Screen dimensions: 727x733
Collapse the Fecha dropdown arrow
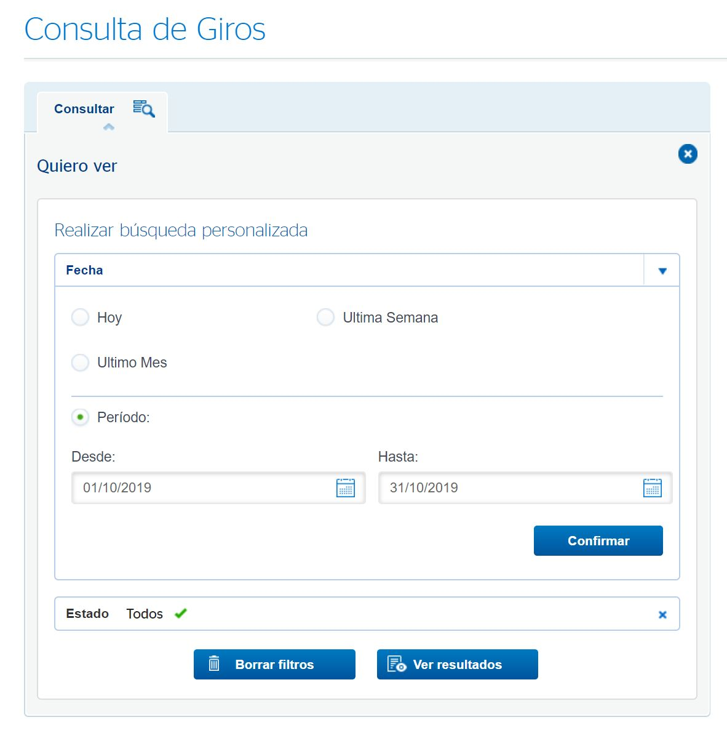pos(662,271)
